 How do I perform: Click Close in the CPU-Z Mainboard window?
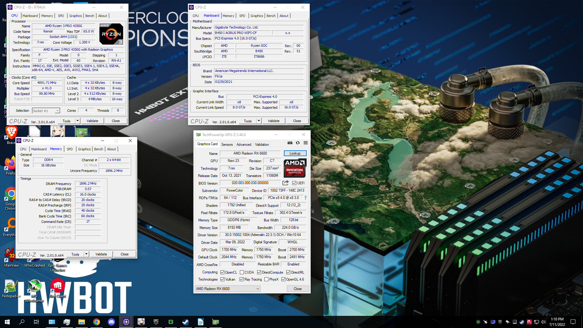(x=297, y=121)
